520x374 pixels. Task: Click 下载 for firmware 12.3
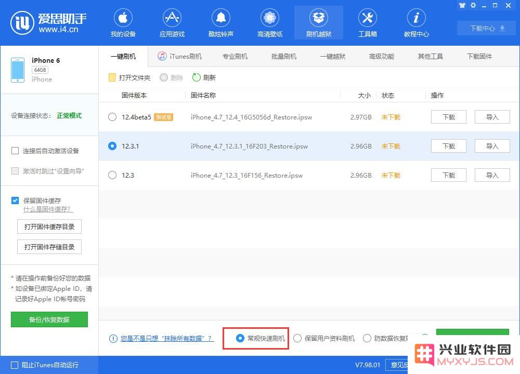point(449,175)
